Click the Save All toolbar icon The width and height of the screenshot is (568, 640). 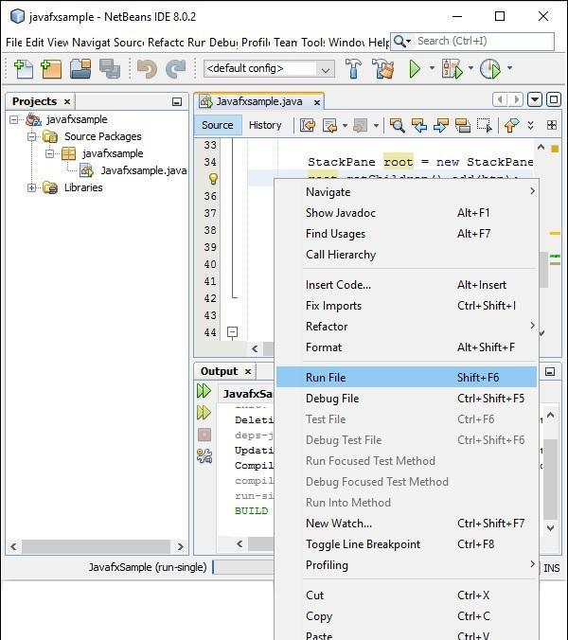point(110,68)
